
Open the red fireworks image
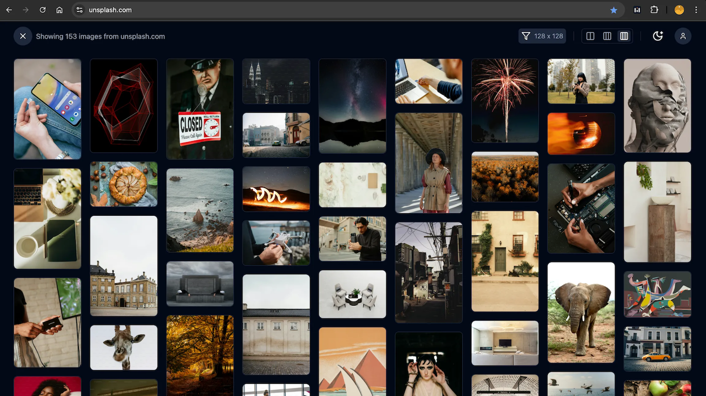pos(505,101)
